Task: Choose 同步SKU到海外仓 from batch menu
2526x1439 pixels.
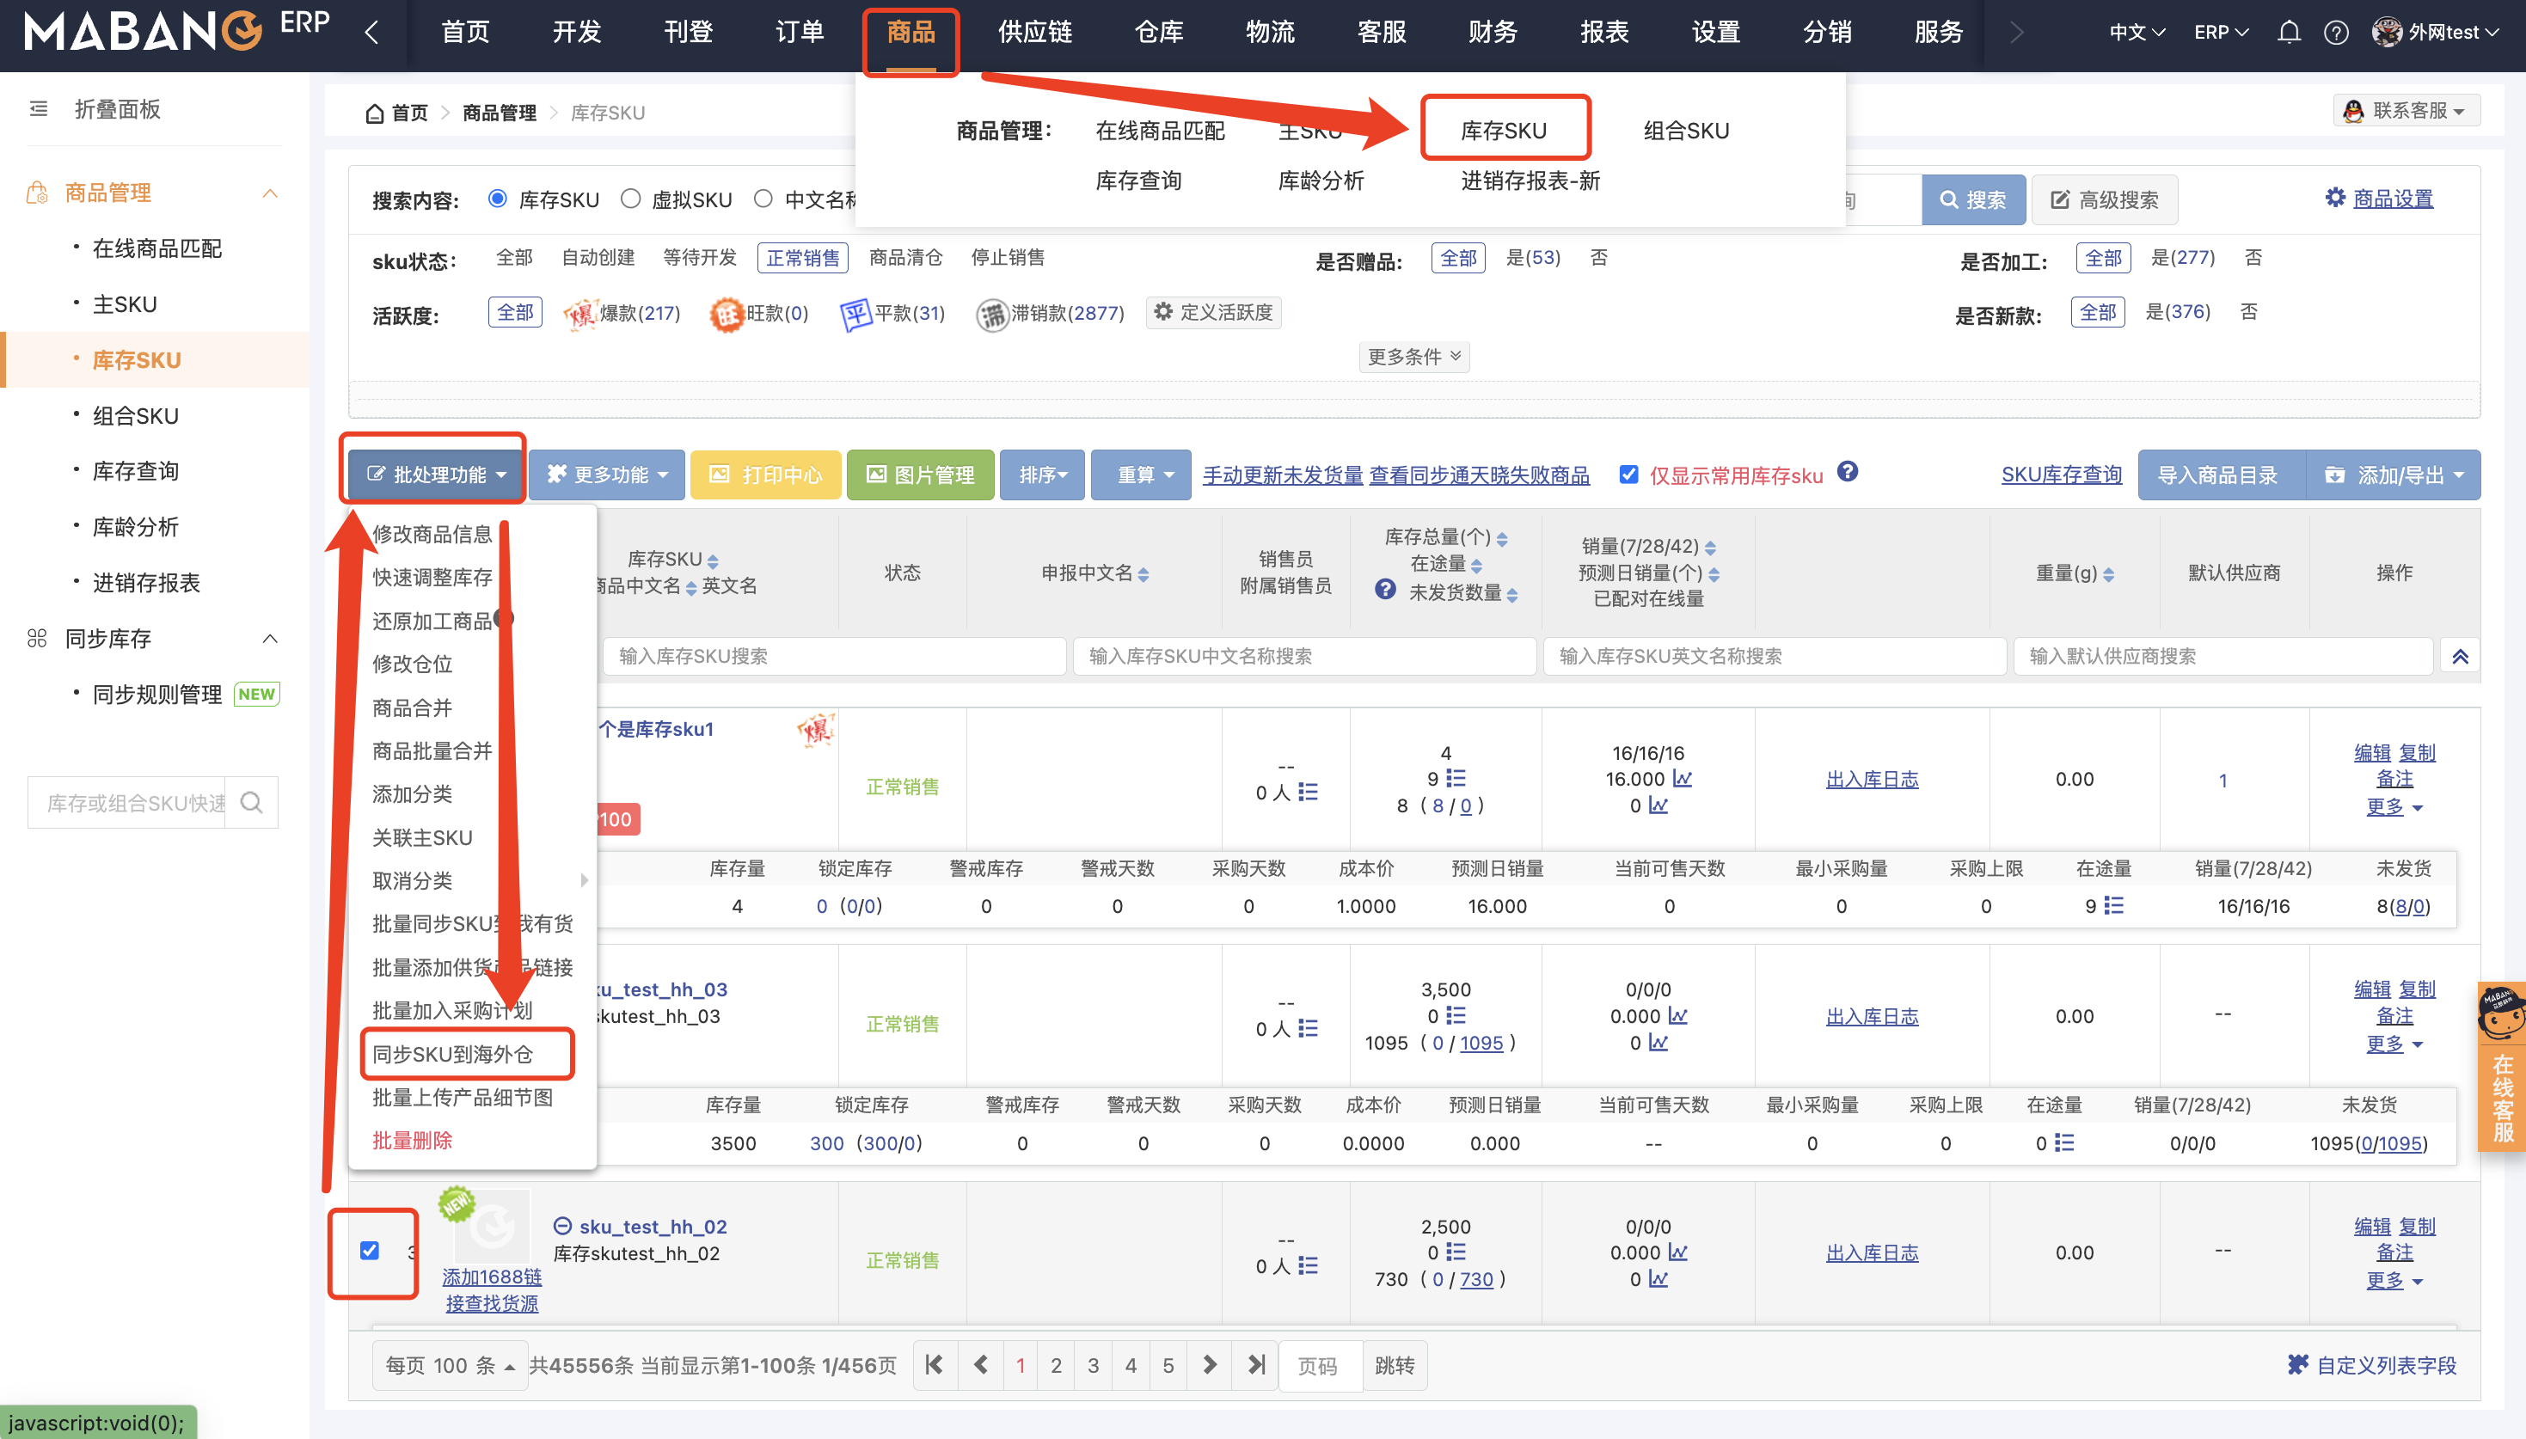Action: click(x=452, y=1054)
